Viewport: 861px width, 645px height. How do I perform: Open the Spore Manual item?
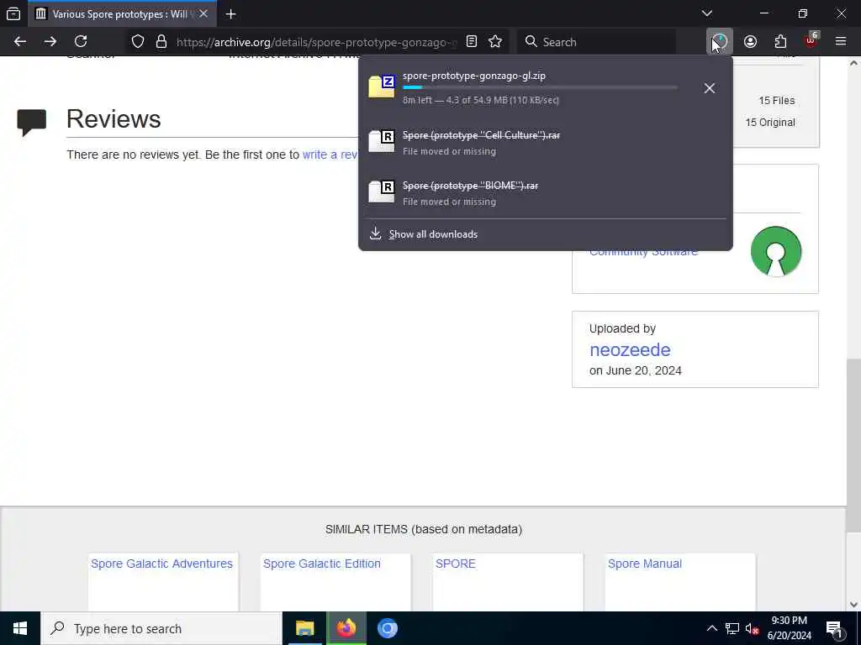[645, 564]
